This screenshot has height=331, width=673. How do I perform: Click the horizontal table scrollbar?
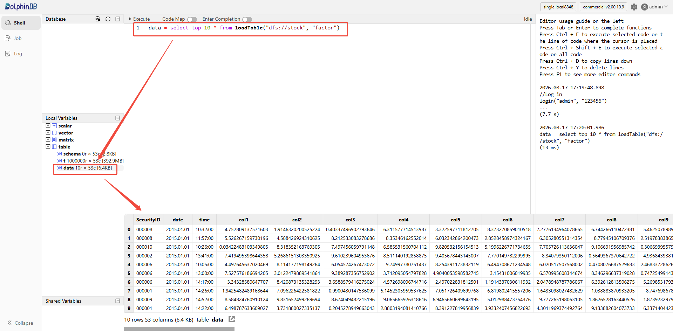(x=179, y=329)
